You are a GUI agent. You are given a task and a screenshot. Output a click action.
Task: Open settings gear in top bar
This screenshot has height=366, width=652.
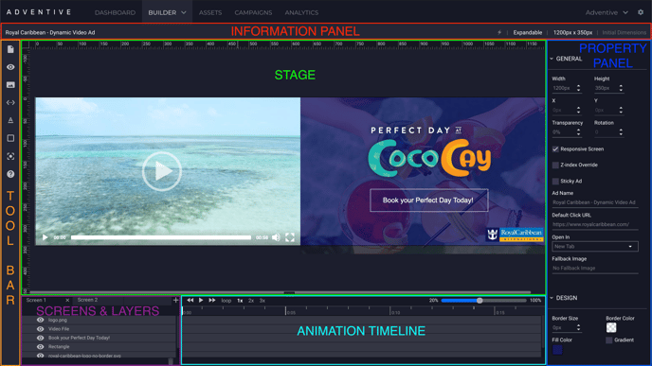641,12
